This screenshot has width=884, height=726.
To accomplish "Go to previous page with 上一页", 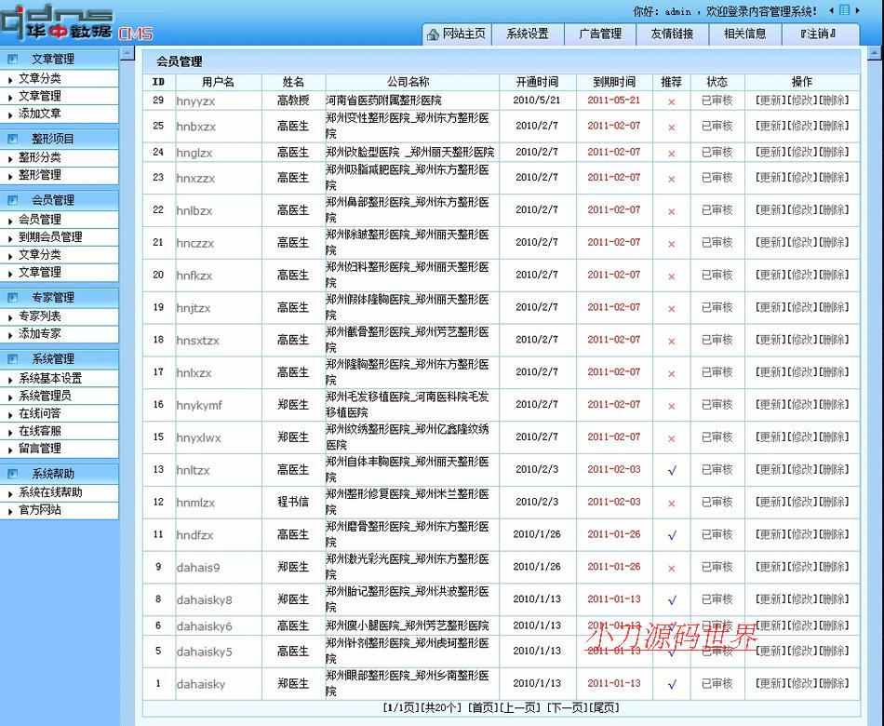I will tap(520, 707).
